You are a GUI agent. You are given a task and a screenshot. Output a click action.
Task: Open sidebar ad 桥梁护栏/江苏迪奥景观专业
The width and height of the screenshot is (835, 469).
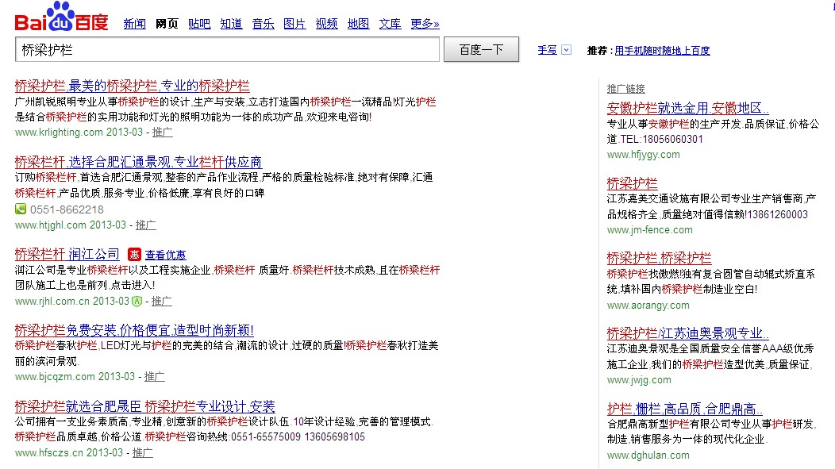click(687, 333)
